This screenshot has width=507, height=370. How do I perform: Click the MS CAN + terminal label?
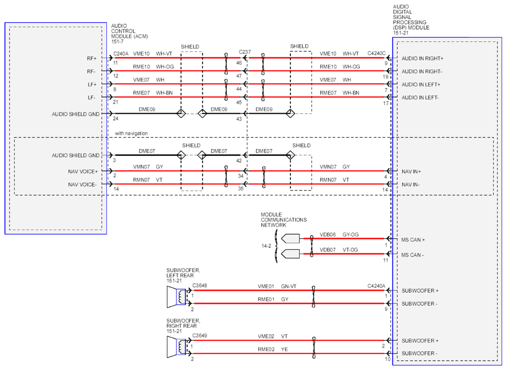tap(413, 240)
